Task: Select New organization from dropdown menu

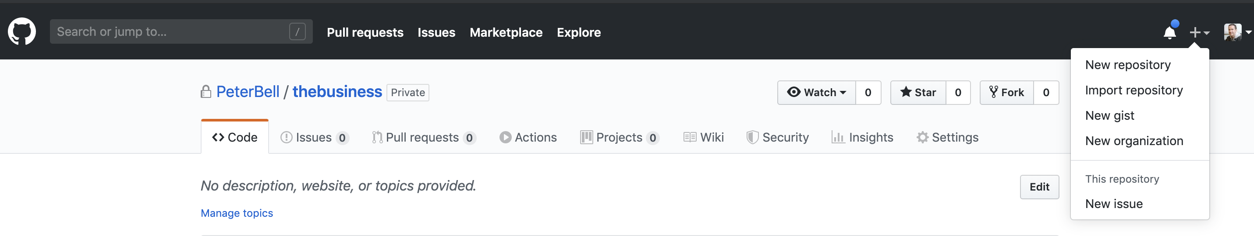Action: tap(1140, 141)
